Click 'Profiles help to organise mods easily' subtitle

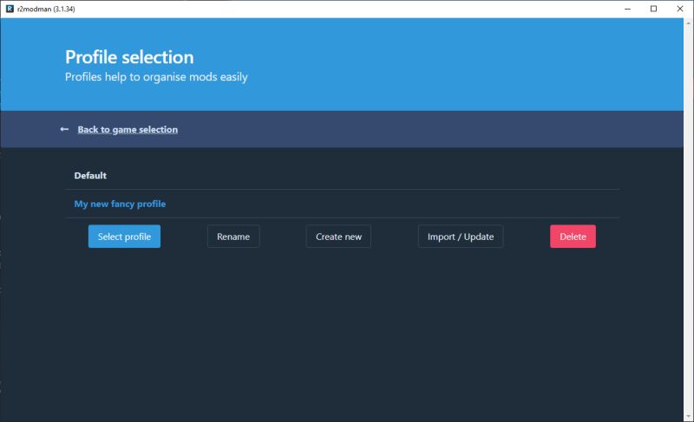coord(156,77)
